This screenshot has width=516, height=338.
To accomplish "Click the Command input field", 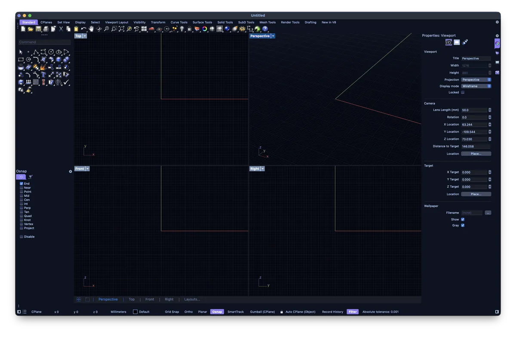I will 44,42.
